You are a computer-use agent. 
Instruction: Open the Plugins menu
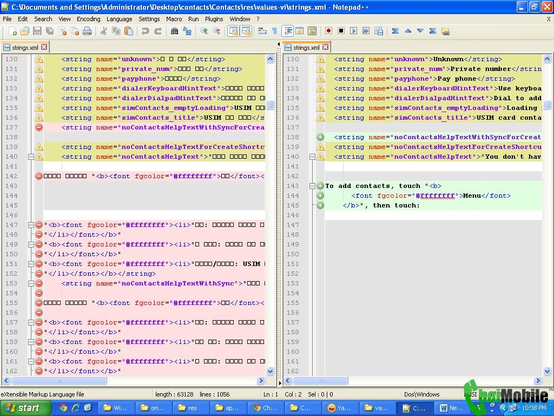214,19
